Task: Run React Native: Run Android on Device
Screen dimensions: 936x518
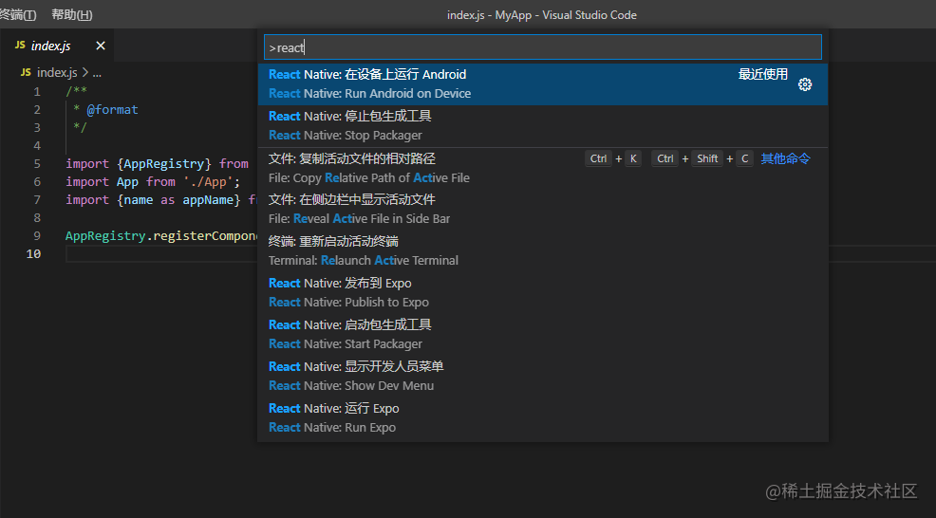Action: pyautogui.click(x=543, y=84)
